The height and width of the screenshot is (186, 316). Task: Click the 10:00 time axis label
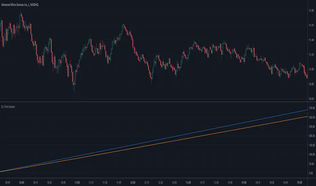coord(22,183)
